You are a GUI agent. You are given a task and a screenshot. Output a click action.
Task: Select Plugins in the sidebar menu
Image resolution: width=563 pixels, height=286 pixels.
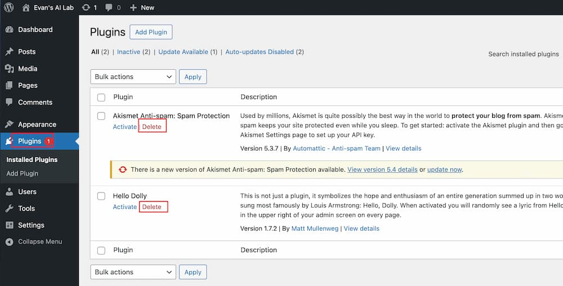(x=29, y=141)
